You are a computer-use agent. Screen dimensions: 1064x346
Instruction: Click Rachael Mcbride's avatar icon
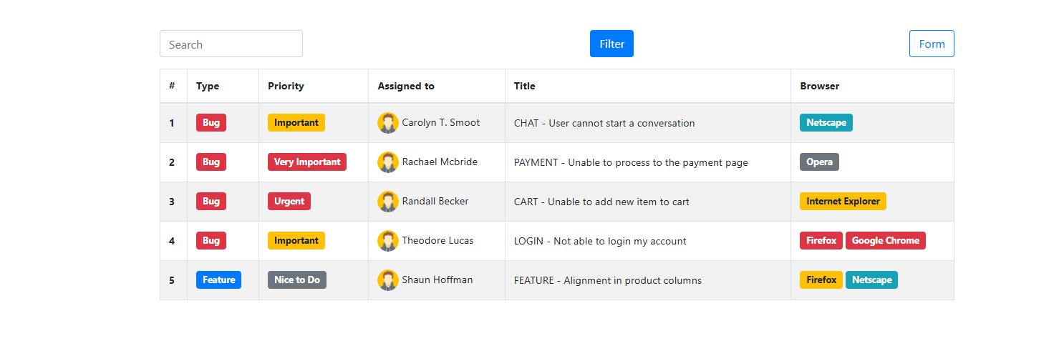(x=388, y=162)
